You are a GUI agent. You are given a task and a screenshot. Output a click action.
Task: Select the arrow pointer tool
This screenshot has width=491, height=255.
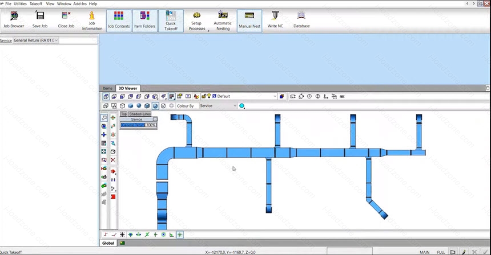click(104, 118)
